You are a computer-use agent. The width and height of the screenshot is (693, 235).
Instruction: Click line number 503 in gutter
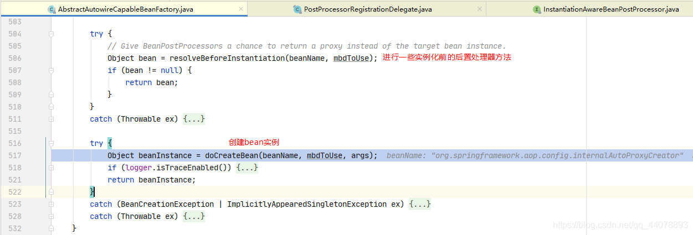coord(16,22)
